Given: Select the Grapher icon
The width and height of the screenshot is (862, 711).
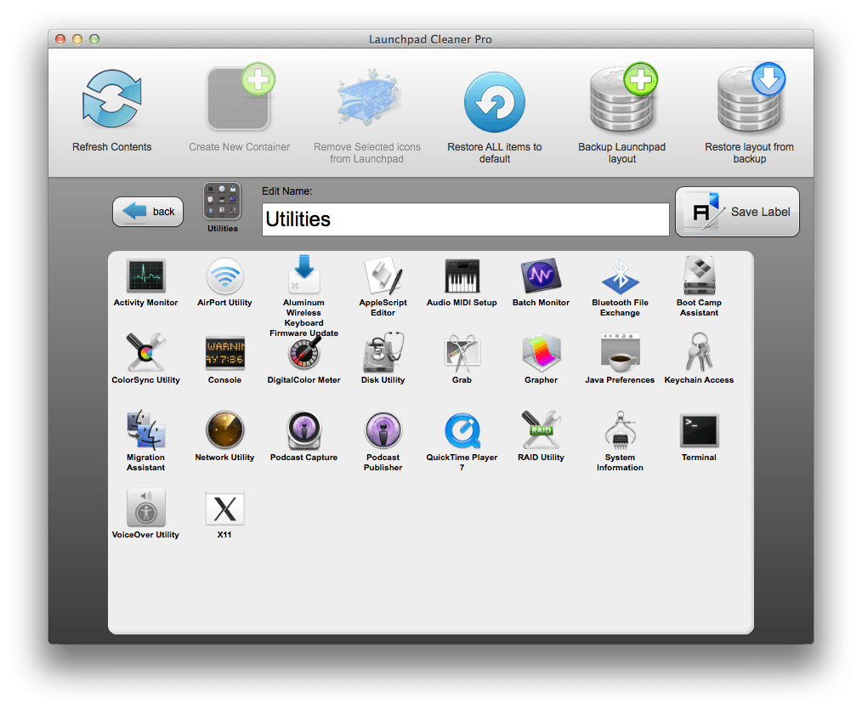Looking at the screenshot, I should pos(541,352).
